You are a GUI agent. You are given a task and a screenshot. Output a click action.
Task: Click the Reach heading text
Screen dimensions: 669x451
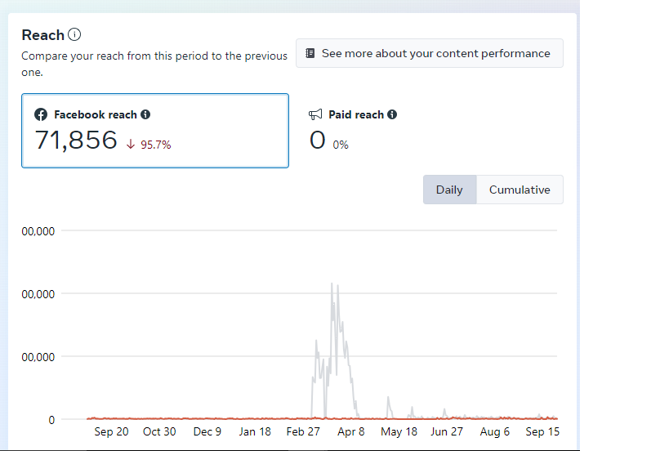(42, 34)
